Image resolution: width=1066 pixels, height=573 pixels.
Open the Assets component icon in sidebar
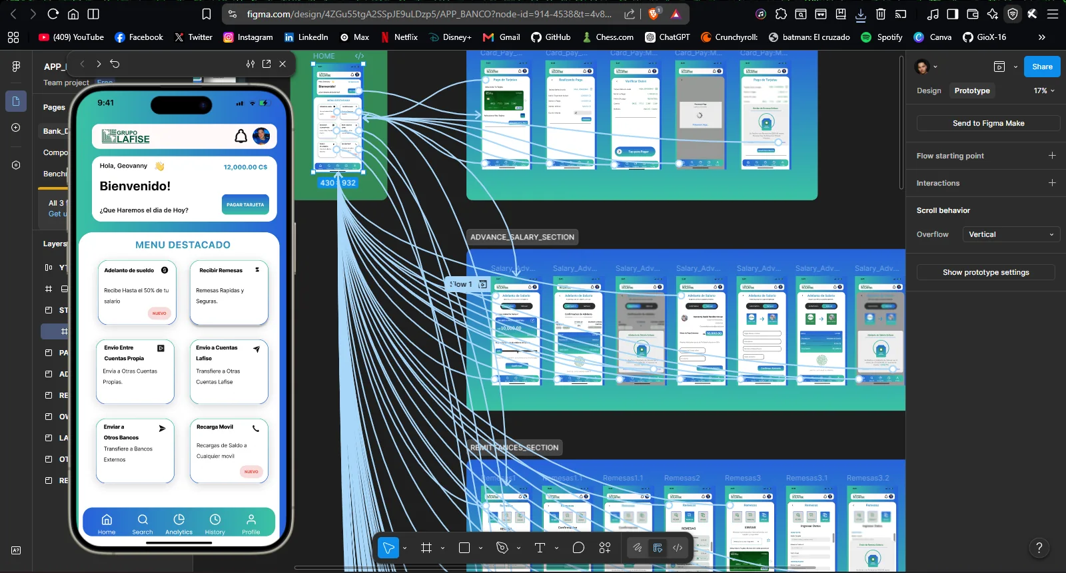point(16,128)
